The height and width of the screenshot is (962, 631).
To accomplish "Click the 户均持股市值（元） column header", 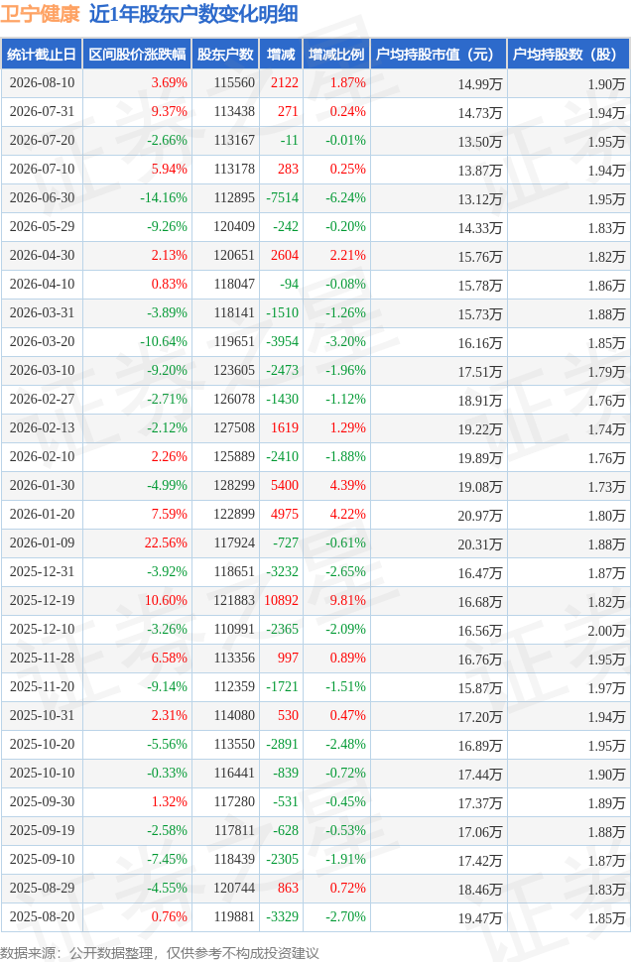I will coord(439,55).
